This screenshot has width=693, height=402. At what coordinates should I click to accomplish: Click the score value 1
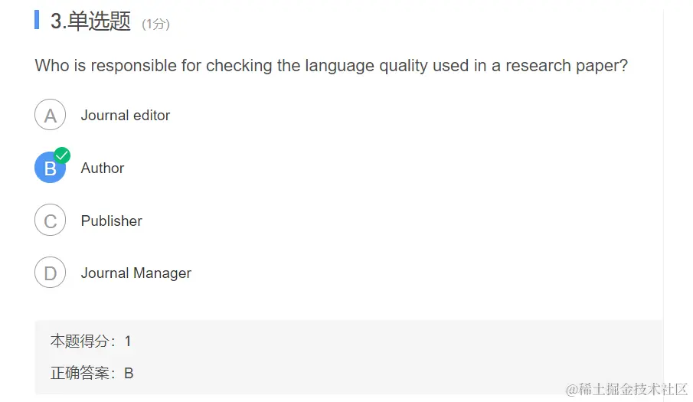tap(128, 341)
